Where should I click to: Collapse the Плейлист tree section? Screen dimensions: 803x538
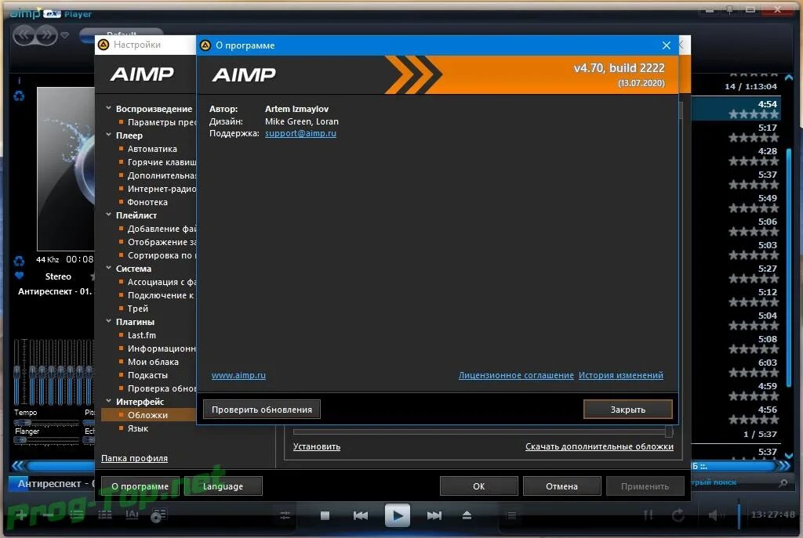[108, 215]
